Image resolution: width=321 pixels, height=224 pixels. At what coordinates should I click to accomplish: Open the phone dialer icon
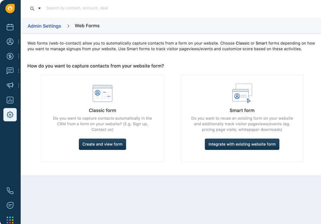(10, 191)
